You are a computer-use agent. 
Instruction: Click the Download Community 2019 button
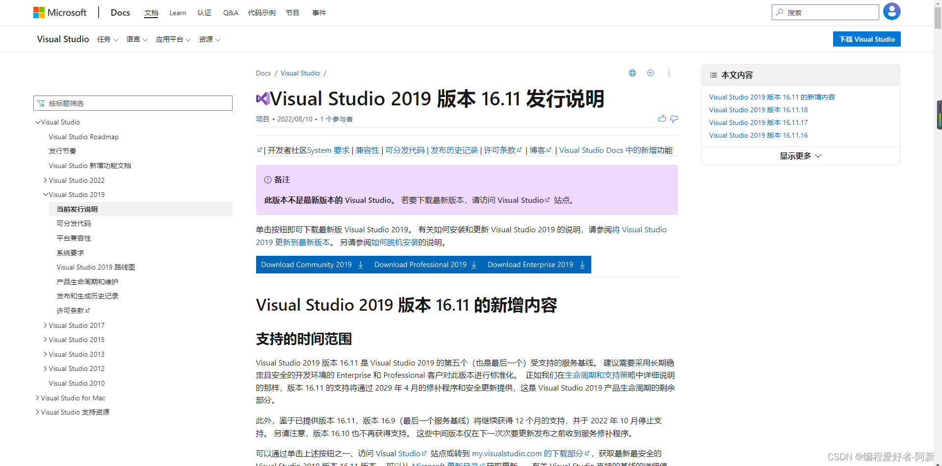pos(313,265)
